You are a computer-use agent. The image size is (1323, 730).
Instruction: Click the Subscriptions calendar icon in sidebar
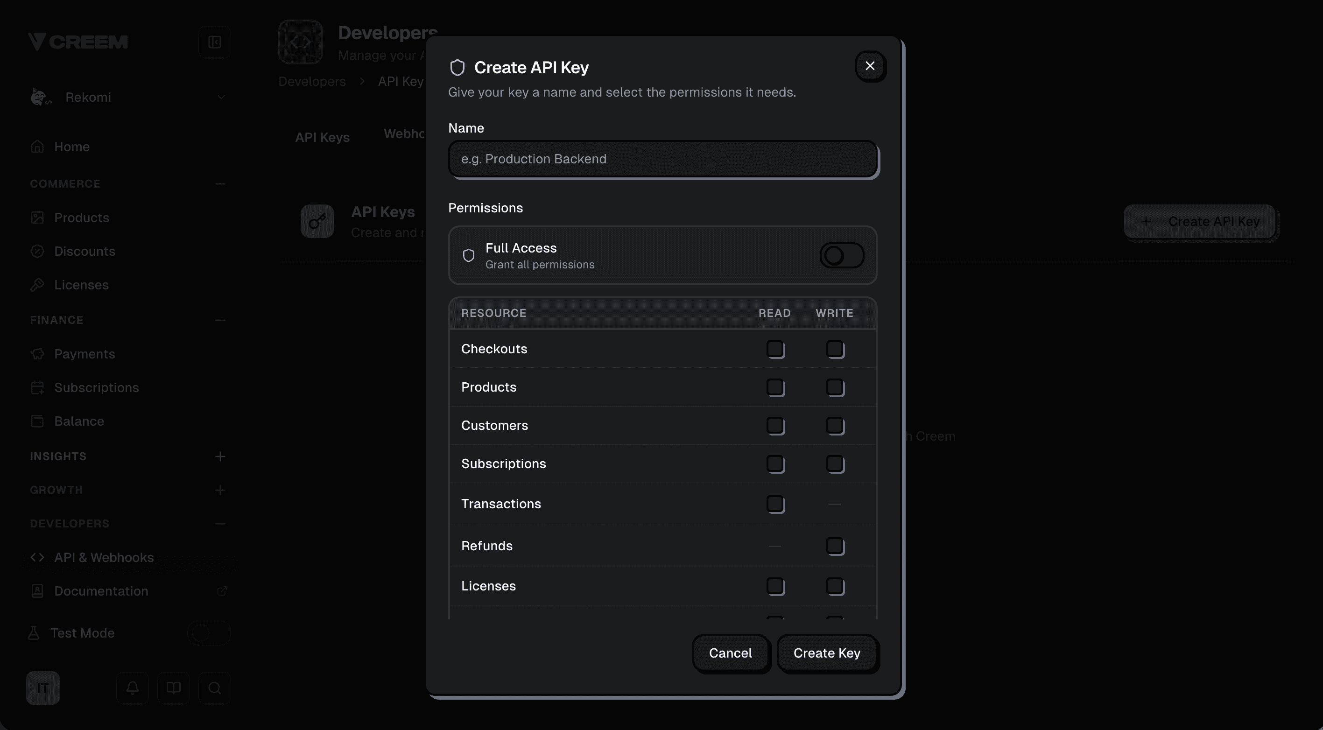[x=37, y=387]
